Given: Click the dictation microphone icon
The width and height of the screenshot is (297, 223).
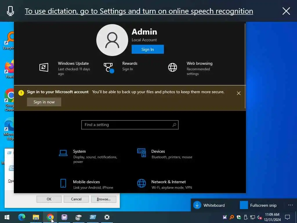Looking at the screenshot, I should click(x=10, y=11).
